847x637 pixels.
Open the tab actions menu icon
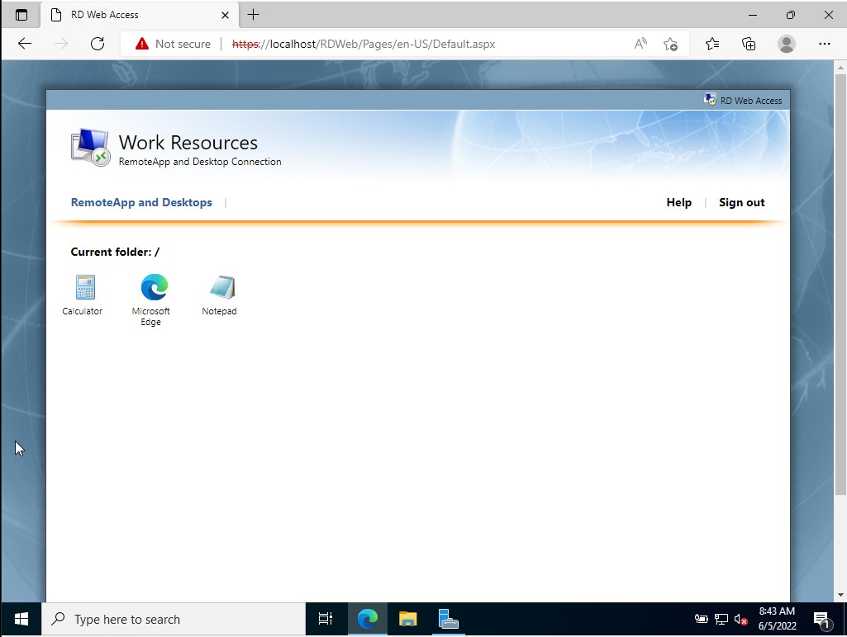[21, 15]
